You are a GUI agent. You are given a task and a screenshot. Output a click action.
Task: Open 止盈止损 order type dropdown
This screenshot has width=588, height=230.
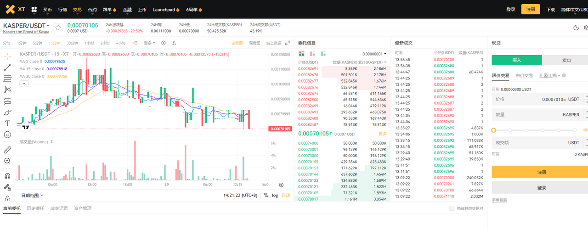tap(550, 76)
